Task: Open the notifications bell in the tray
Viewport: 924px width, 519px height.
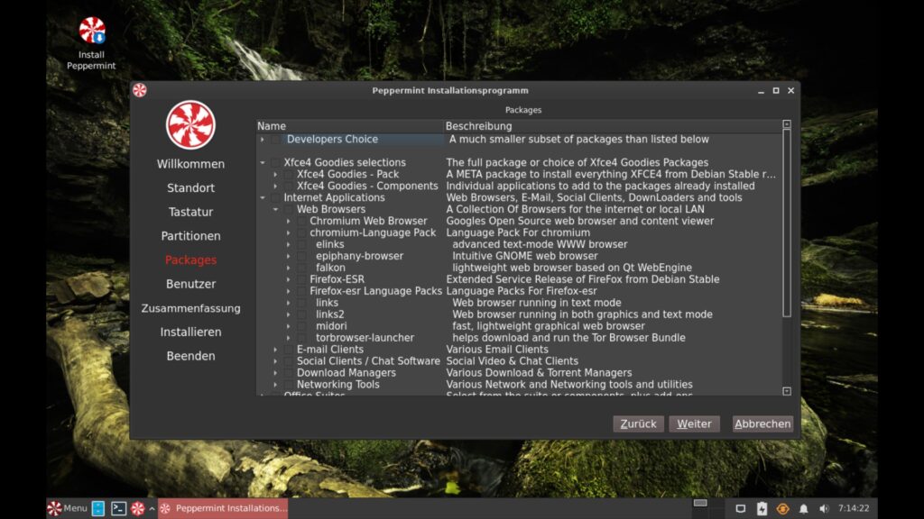Action: [x=803, y=508]
